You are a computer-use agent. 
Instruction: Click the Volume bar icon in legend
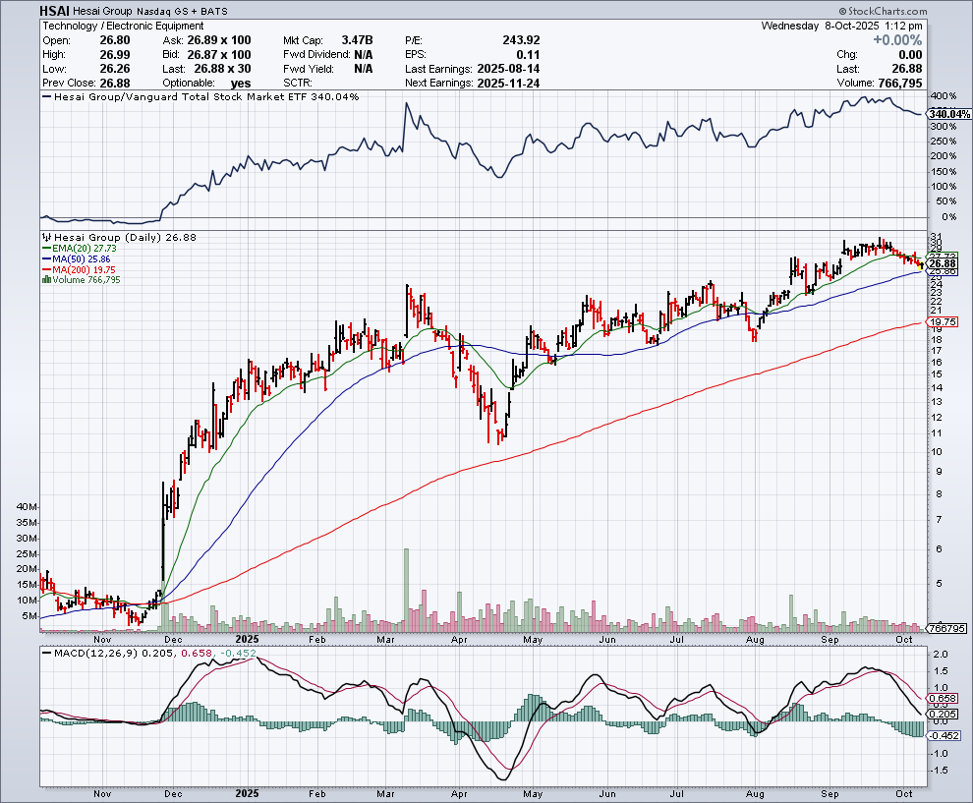(x=45, y=280)
